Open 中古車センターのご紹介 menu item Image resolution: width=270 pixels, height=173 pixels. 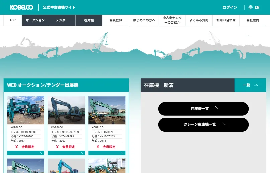point(172,20)
